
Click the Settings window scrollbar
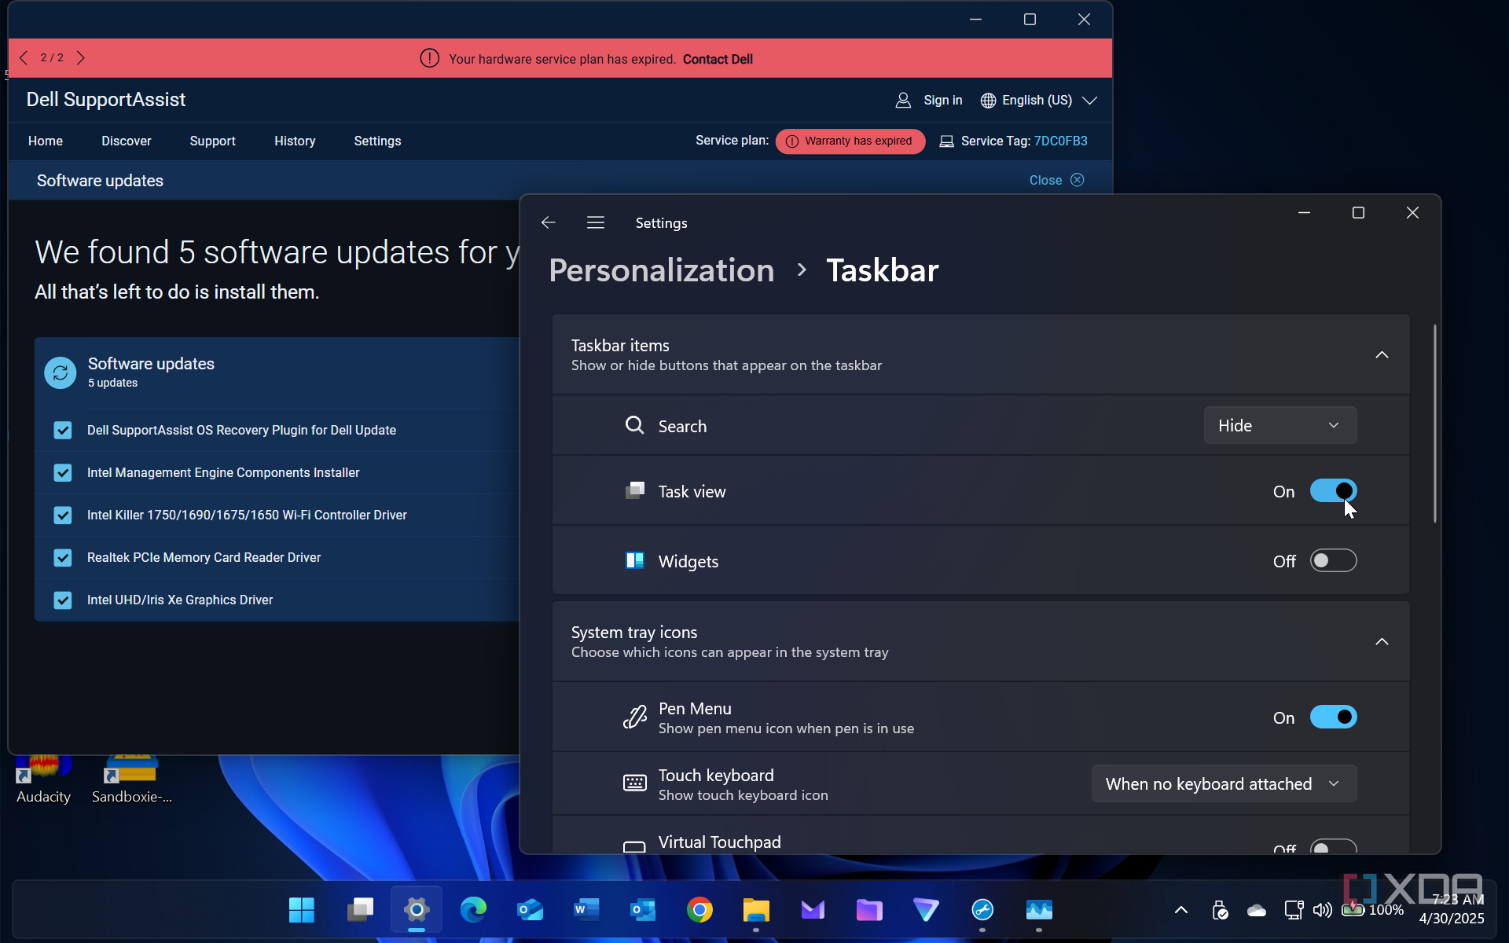(1435, 424)
